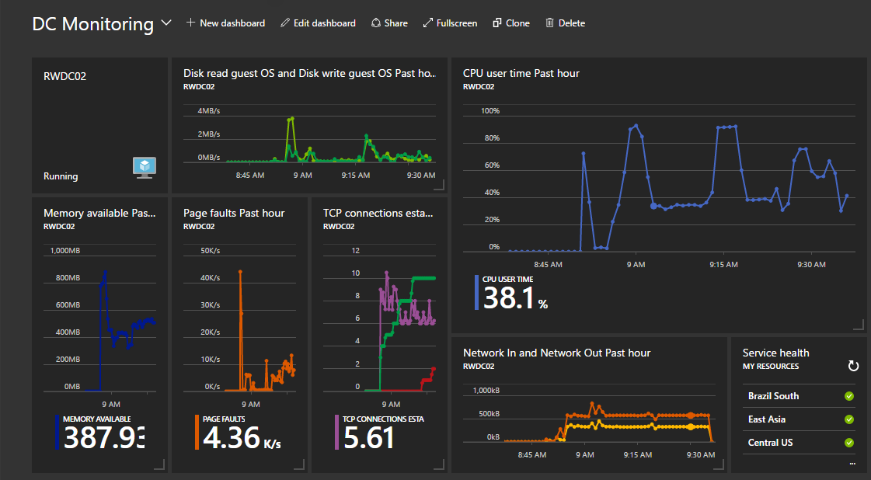Click the Clone dashboard icon

497,23
